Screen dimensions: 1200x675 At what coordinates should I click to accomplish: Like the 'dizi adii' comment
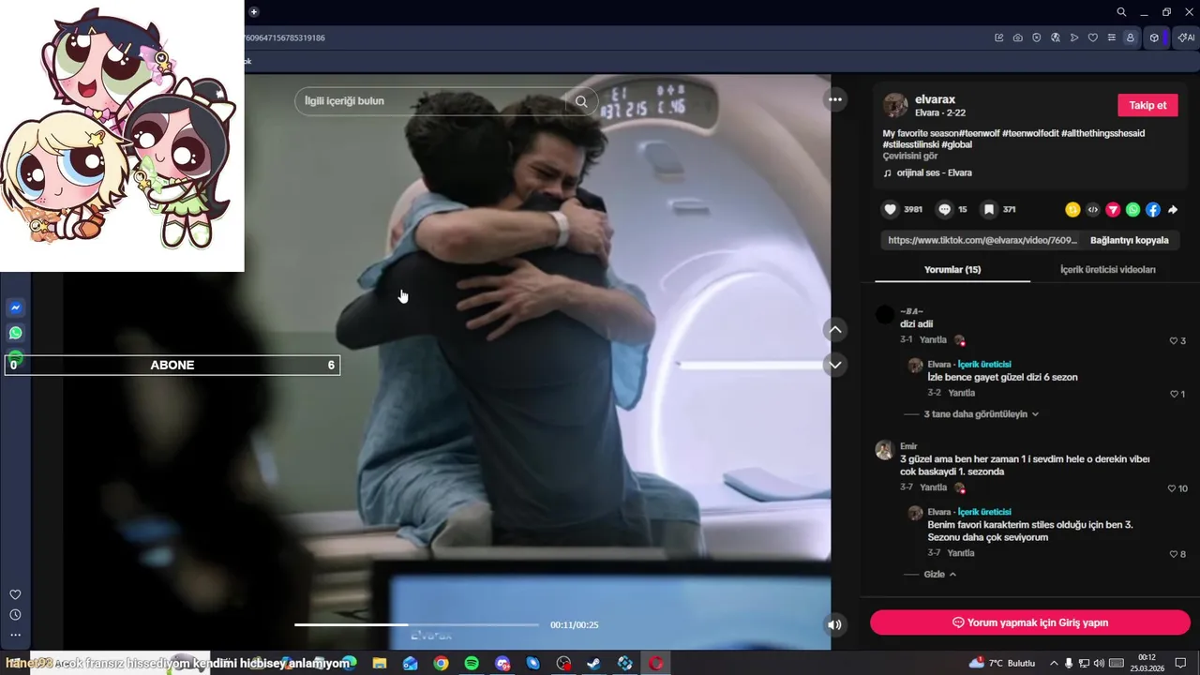[1174, 341]
